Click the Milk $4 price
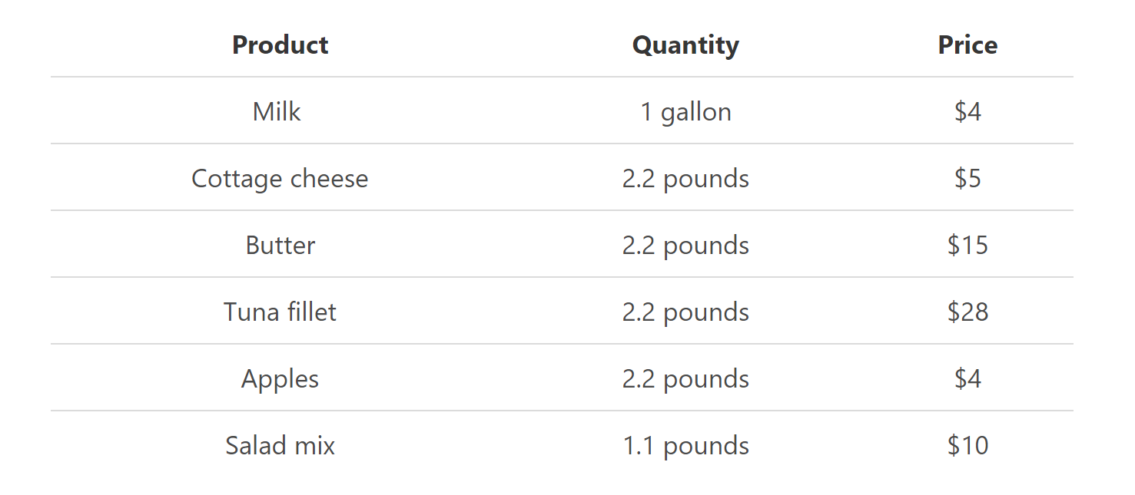Image resolution: width=1135 pixels, height=495 pixels. point(967,112)
